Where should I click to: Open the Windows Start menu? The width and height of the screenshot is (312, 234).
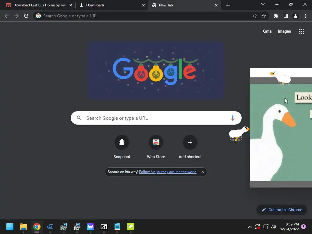(10, 227)
